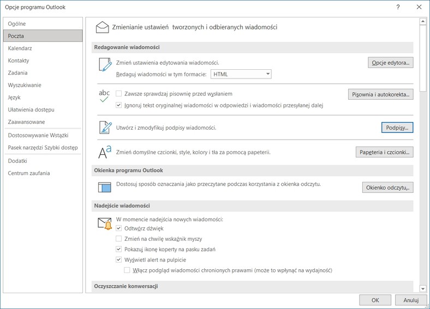
Task: Click the scrollbar down arrow
Action: pos(423,288)
